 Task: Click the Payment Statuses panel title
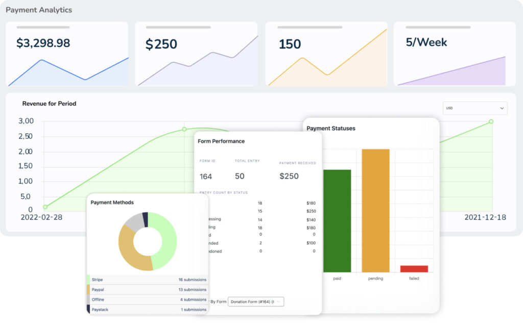(331, 129)
